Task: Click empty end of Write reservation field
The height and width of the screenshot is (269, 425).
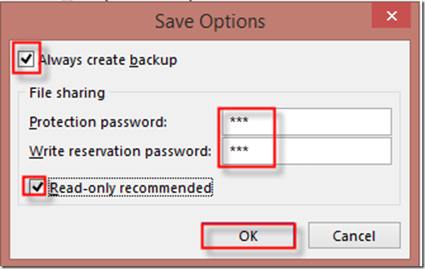Action: pos(350,151)
